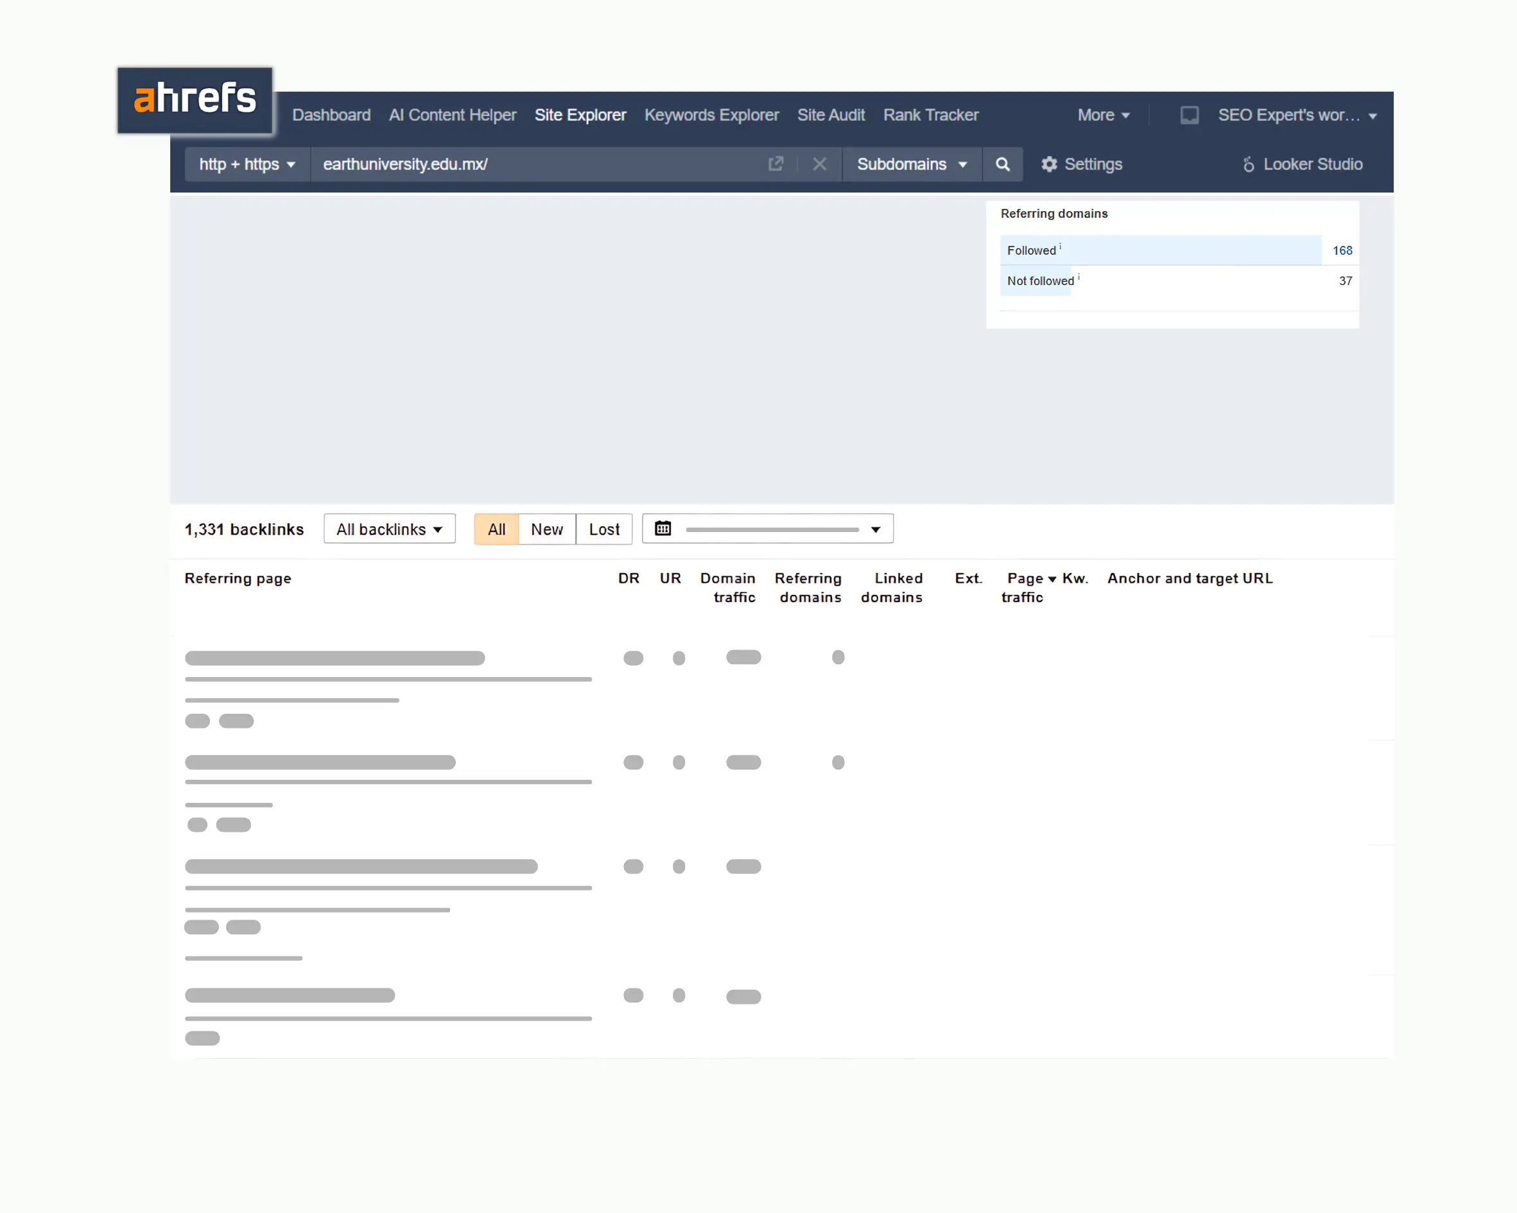Open the Keywords Explorer tab

(x=711, y=115)
